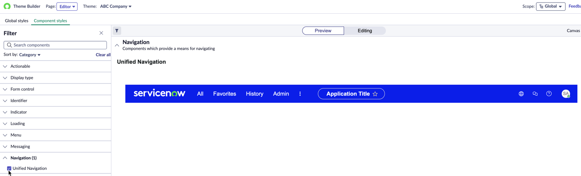
Task: Click the help question mark icon
Action: click(549, 94)
